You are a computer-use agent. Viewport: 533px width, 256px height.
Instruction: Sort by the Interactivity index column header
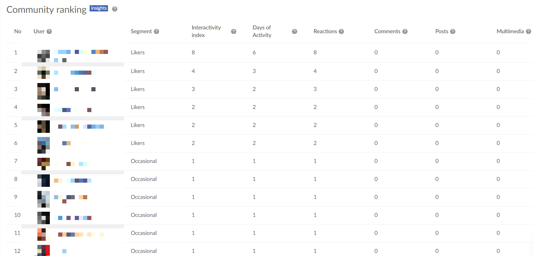click(x=206, y=31)
